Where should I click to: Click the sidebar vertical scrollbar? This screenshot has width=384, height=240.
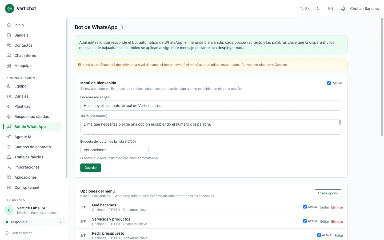coord(67,98)
